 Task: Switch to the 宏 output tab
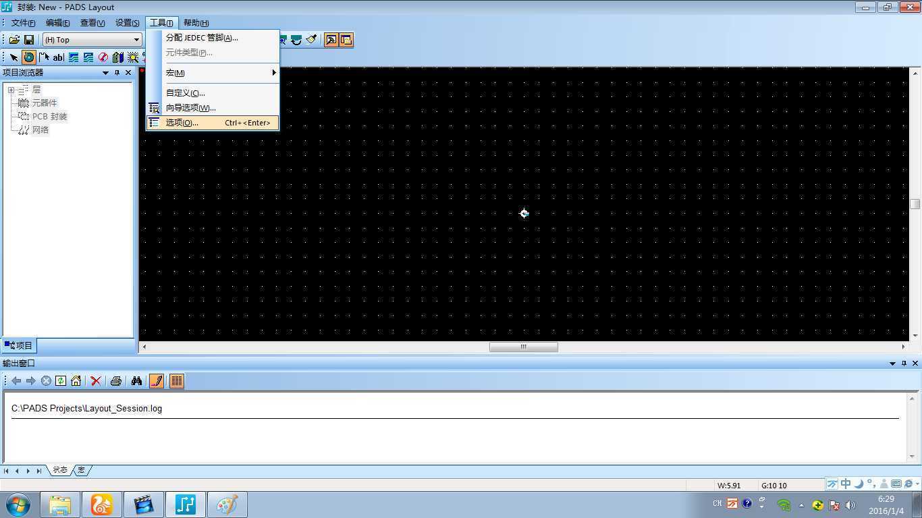click(x=81, y=470)
